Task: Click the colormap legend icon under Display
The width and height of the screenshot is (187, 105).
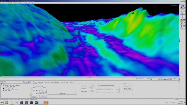Action: click(x=181, y=25)
